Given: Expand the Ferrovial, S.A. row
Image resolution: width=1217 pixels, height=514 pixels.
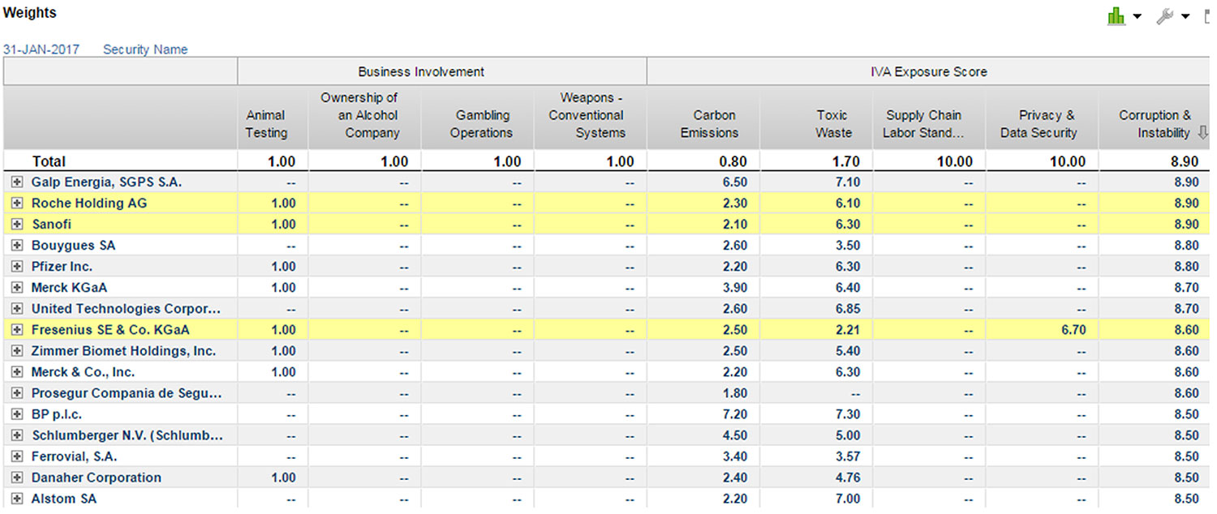Looking at the screenshot, I should coord(17,456).
